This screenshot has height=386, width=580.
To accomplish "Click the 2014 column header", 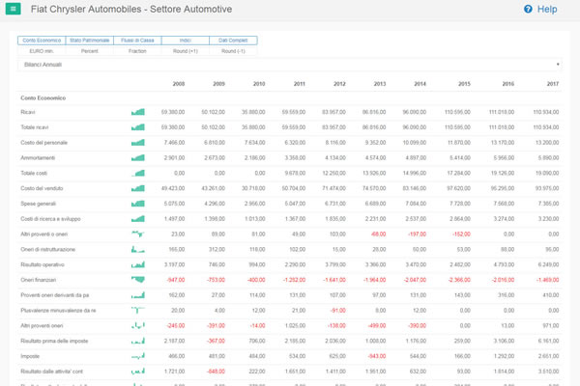I will [420, 84].
